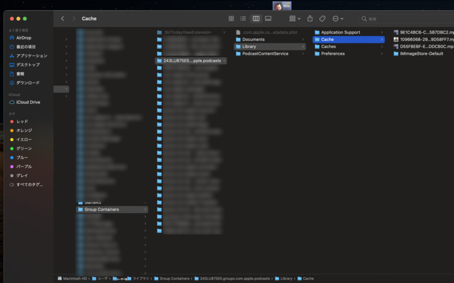The width and height of the screenshot is (454, 283).
Task: Select the レッド red tag
Action: [x=22, y=121]
